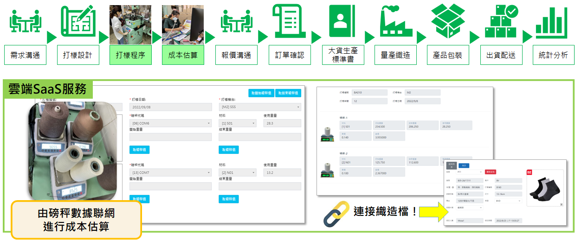The image size is (575, 240).
Task: Open the 磅秤代碼 dropdown showing [06] COM6
Action: click(x=170, y=123)
